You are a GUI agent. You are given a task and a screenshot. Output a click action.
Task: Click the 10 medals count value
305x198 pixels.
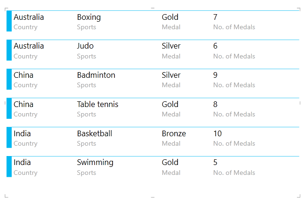pyautogui.click(x=217, y=134)
